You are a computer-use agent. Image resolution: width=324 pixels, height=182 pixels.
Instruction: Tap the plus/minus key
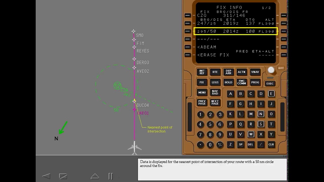click(220, 145)
